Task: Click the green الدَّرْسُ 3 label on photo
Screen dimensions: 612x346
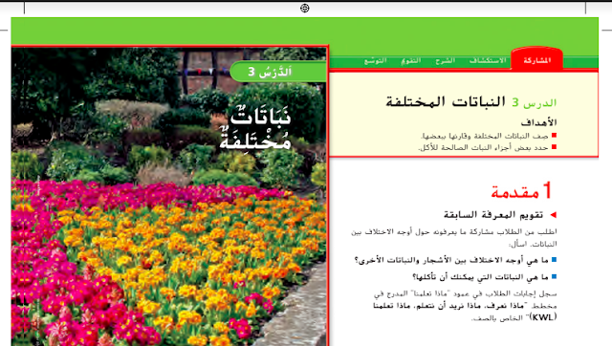Action: coord(278,72)
